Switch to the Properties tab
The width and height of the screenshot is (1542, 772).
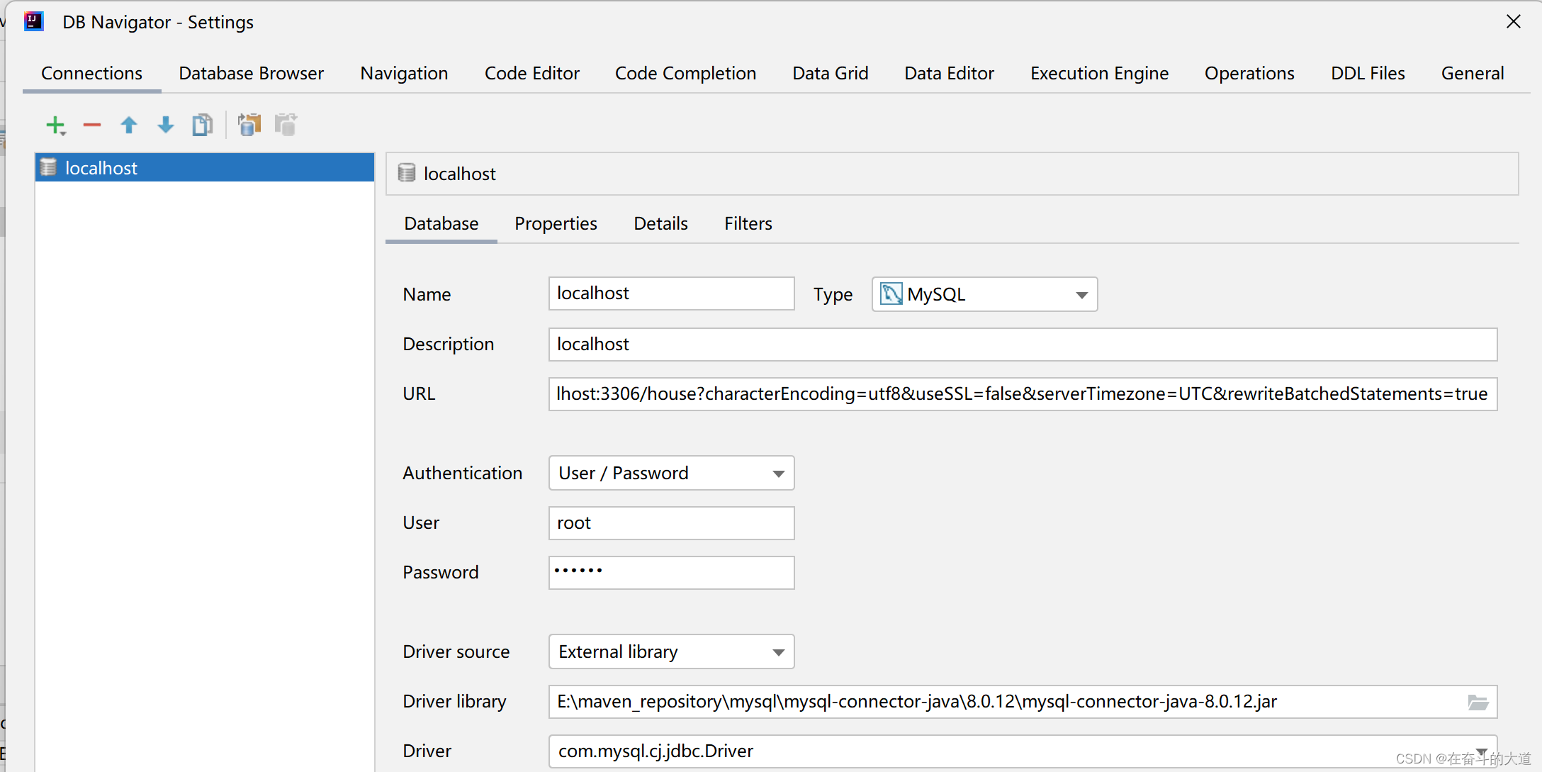click(556, 223)
